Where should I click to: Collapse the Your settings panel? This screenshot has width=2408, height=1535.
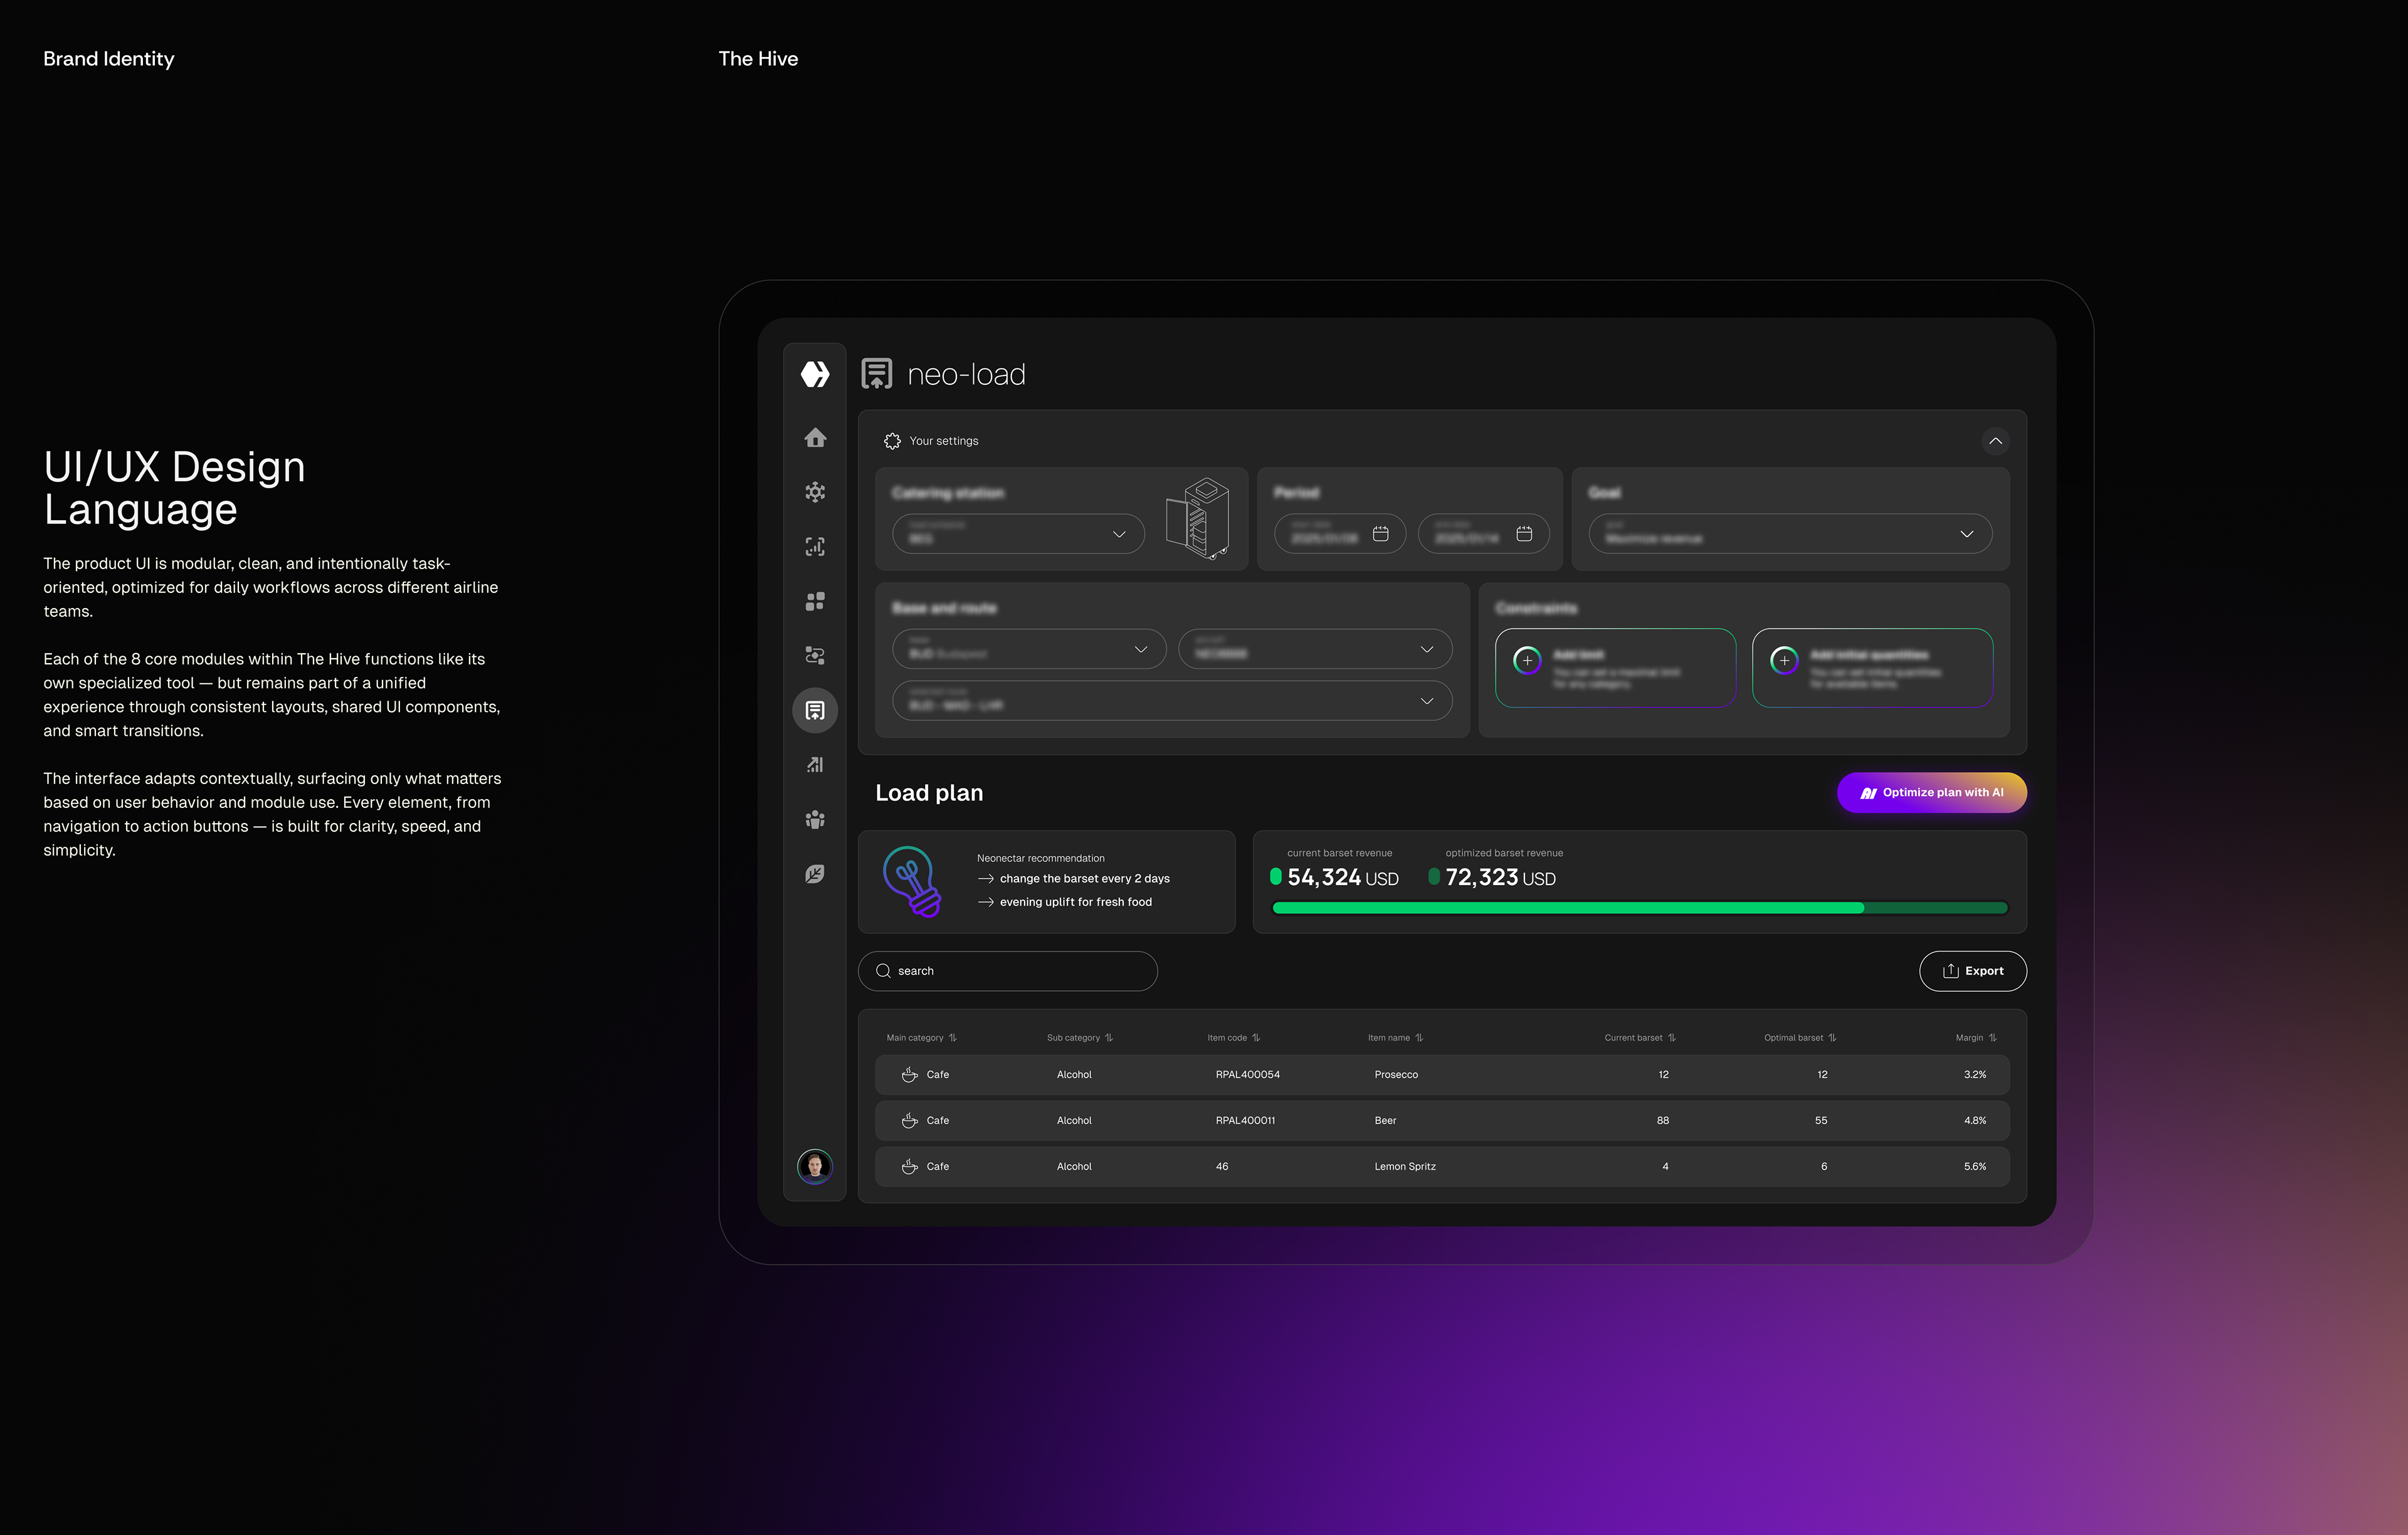(x=1995, y=441)
